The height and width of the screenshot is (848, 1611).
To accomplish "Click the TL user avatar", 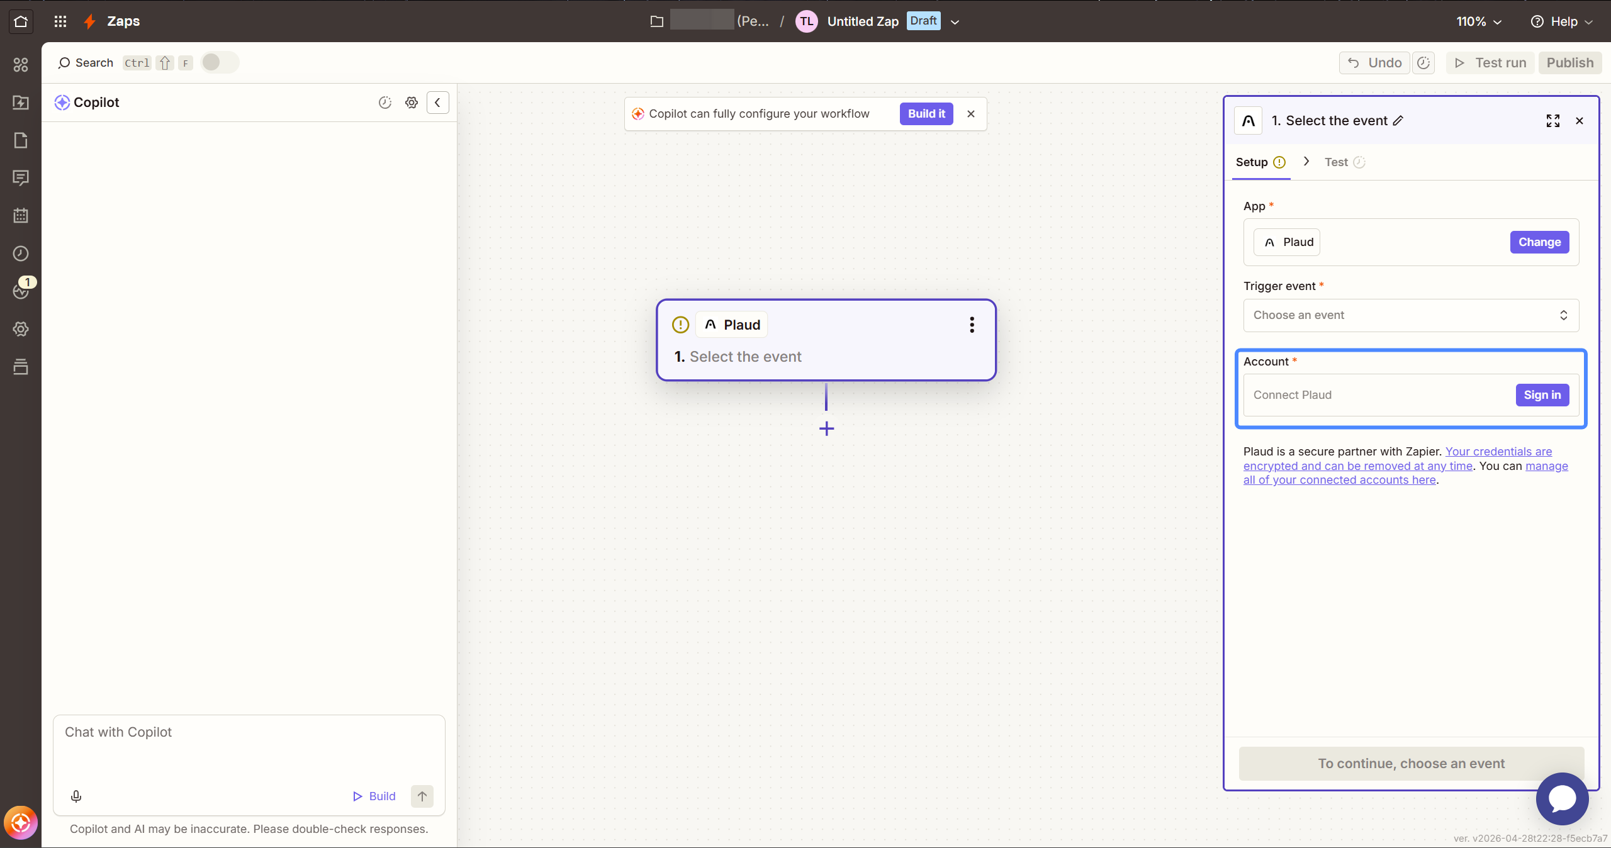I will coord(806,21).
